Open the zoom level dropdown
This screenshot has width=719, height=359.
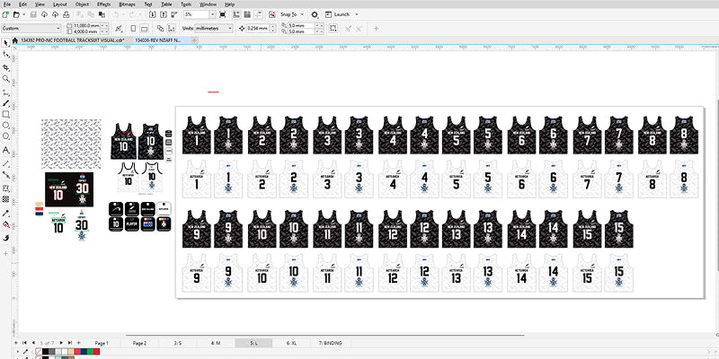click(x=212, y=14)
